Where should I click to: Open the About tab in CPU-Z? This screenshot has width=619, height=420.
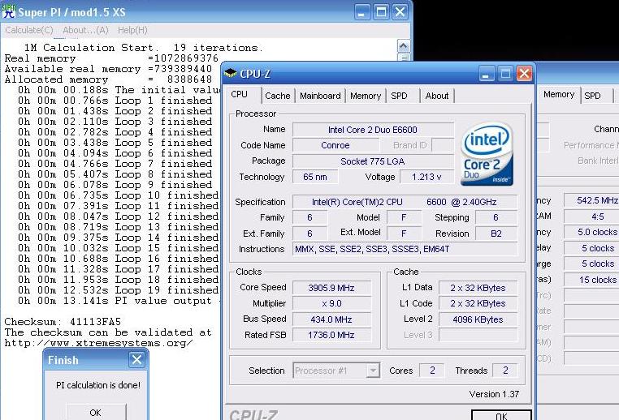(x=437, y=96)
